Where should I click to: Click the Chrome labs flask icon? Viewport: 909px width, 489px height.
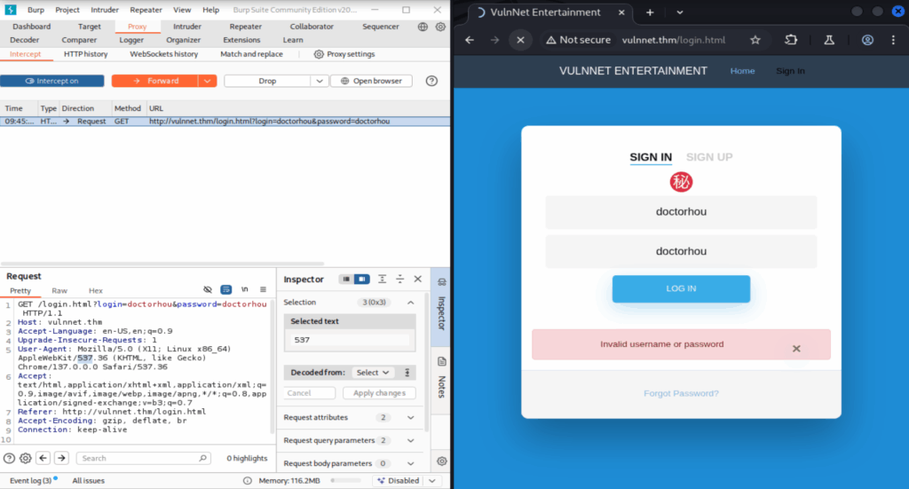tap(829, 40)
